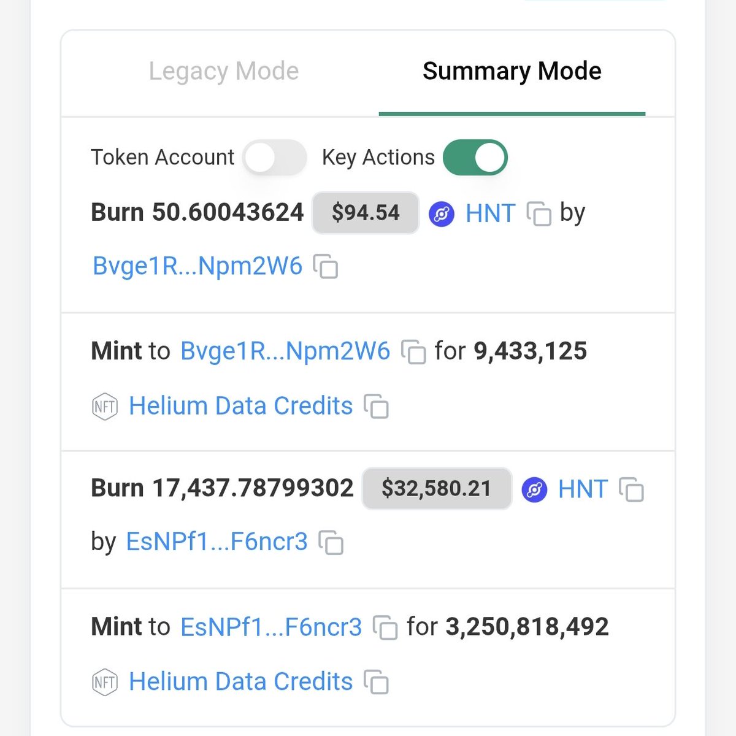Select the burn amount 17,437.78799302
Viewport: 736px width, 736px height.
click(253, 488)
